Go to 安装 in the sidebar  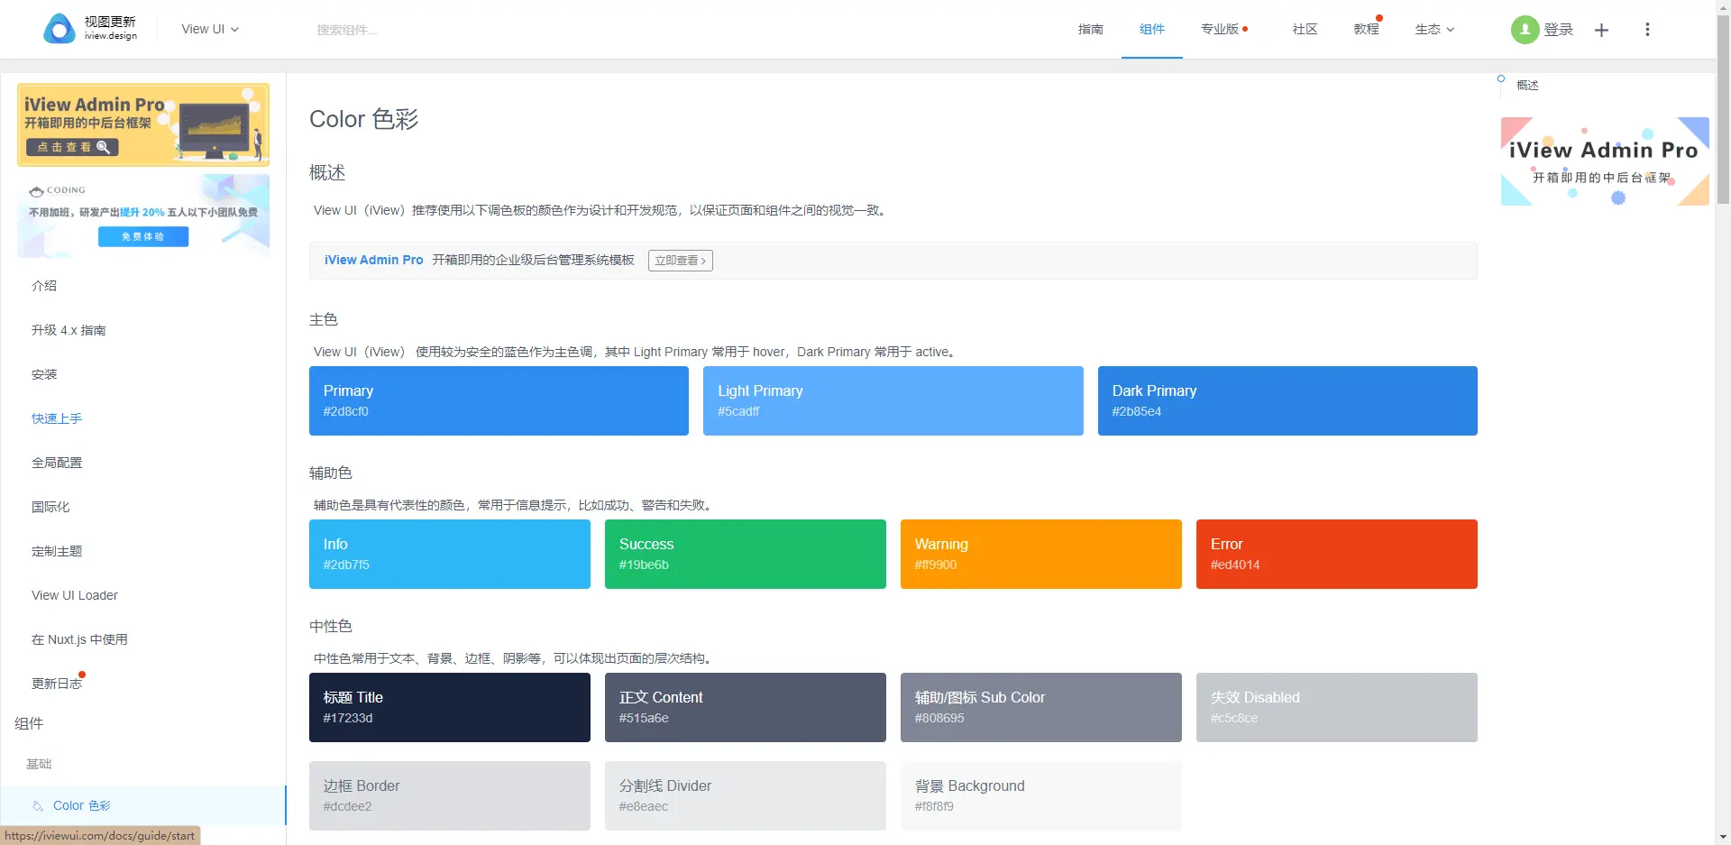(x=44, y=374)
